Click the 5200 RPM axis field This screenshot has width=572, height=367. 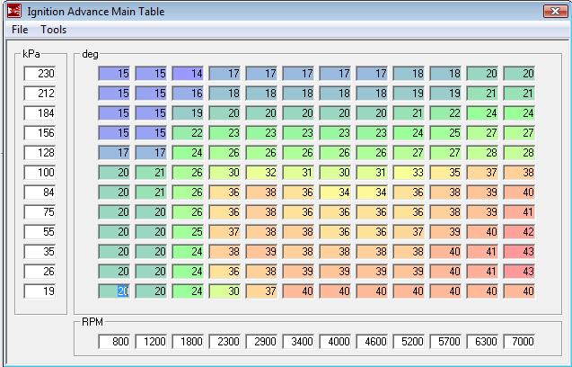coord(409,342)
